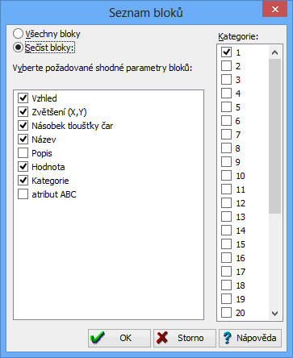The height and width of the screenshot is (358, 293).
Task: Select the Sečíst bloky radio button
Action: coord(18,48)
